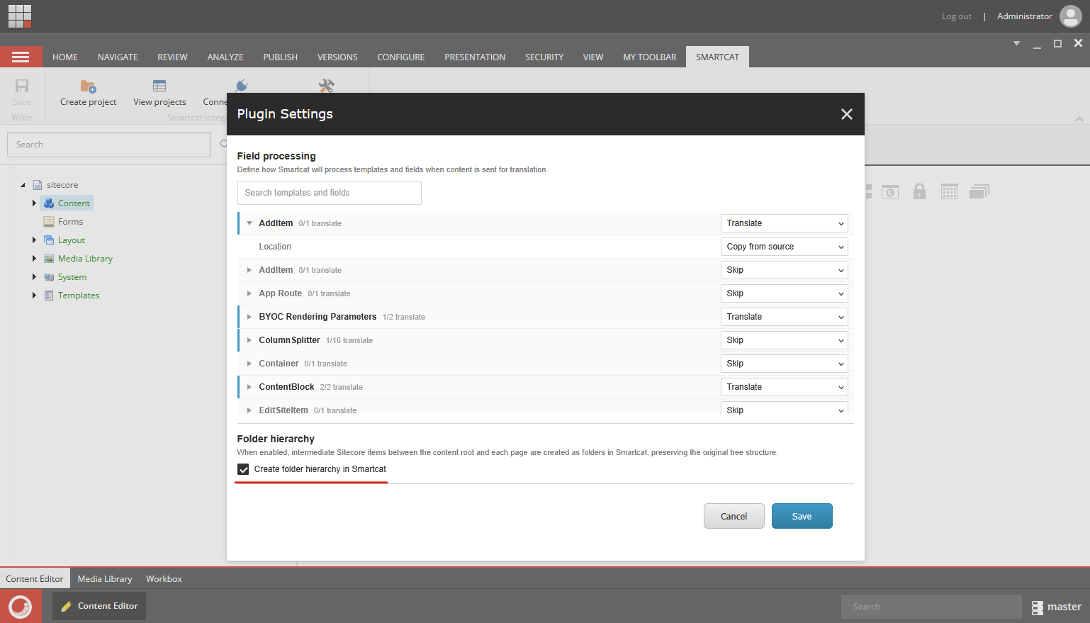Click the Connect plug icon in ribbon
1090x623 pixels.
click(x=242, y=86)
